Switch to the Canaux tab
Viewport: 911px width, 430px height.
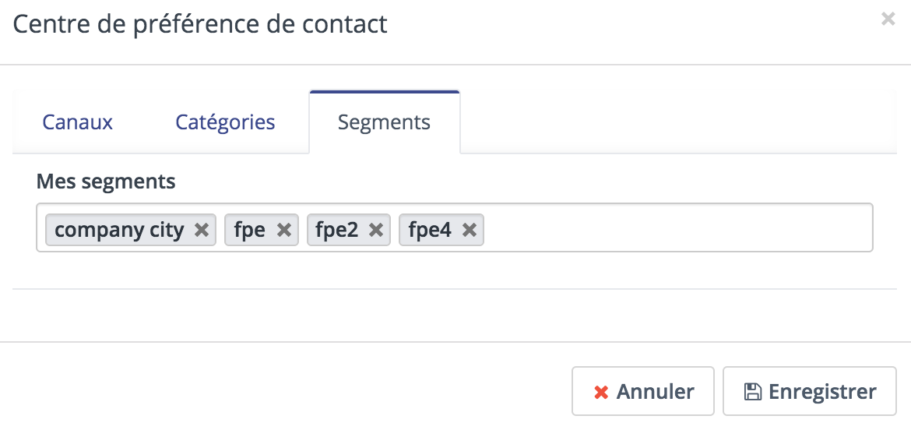[x=77, y=122]
